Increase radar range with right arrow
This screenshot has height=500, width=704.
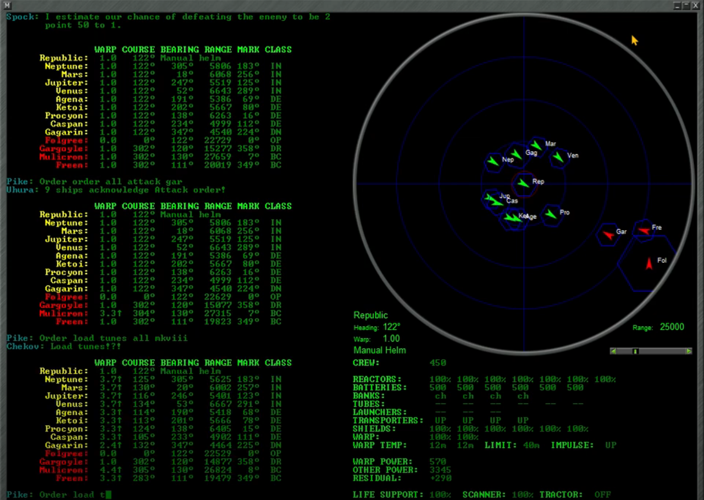[688, 351]
